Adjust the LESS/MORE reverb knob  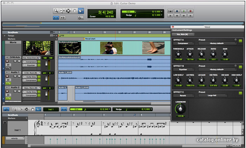pos(180,109)
